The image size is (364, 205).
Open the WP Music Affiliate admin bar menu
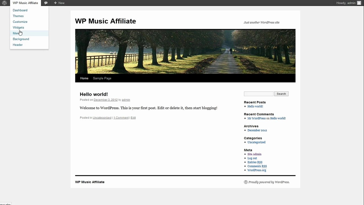coord(25,3)
